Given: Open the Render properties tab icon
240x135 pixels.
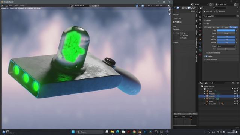Looking at the screenshot, I should click(200, 16).
